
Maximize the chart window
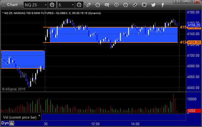192,2
